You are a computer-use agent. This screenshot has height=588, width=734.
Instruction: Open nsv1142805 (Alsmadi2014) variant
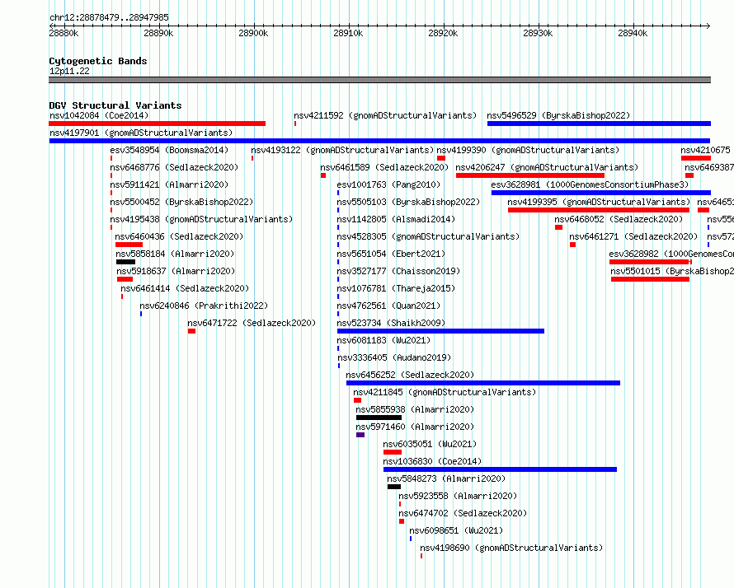click(x=396, y=219)
